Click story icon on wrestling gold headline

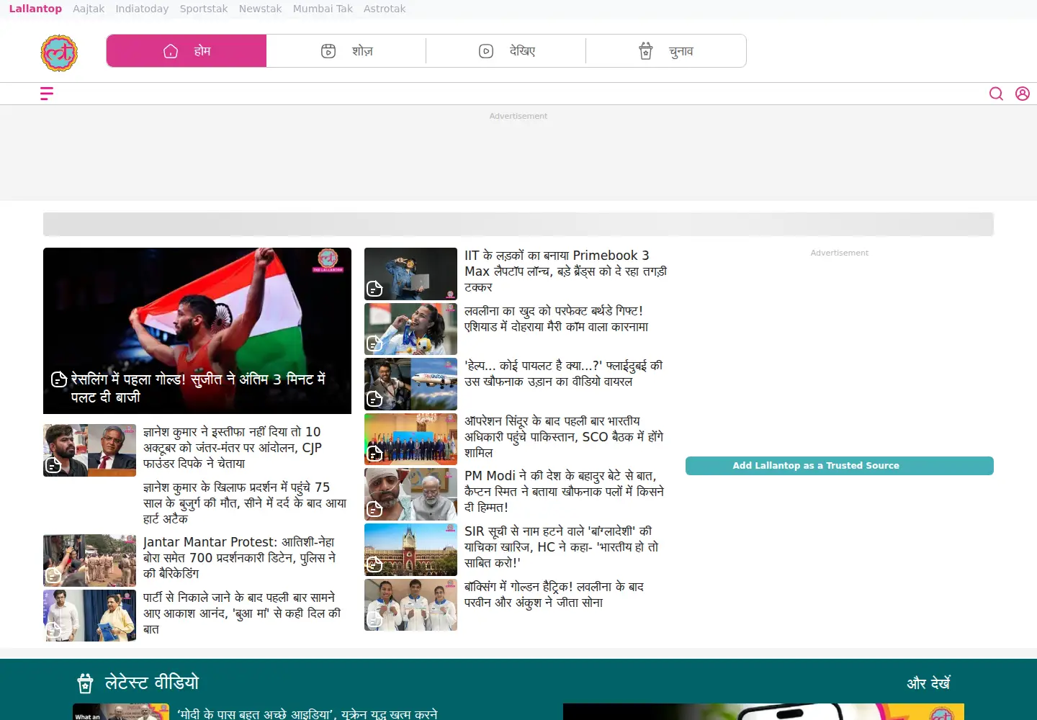59,379
